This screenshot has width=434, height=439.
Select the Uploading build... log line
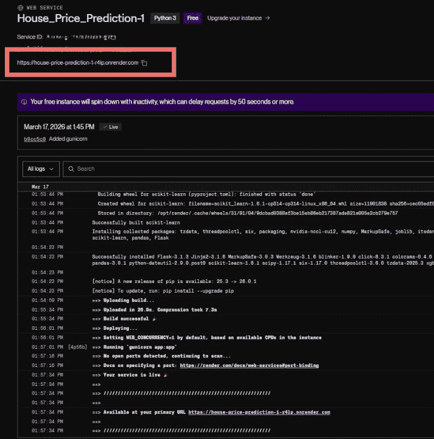[x=123, y=301]
